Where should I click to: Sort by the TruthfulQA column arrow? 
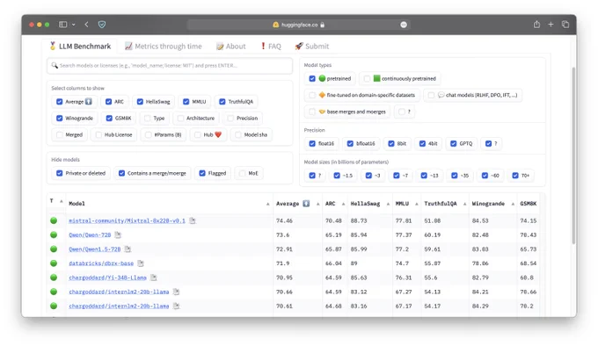tap(464, 204)
